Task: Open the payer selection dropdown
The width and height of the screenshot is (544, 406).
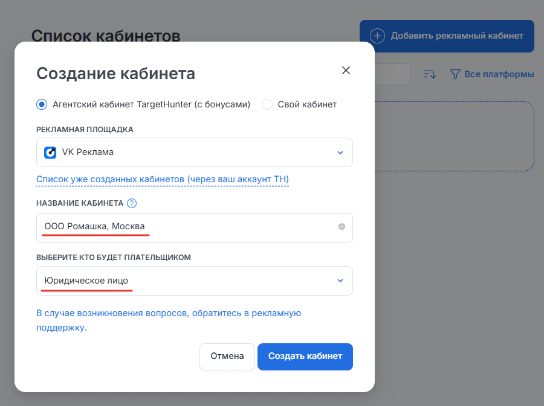Action: (194, 281)
